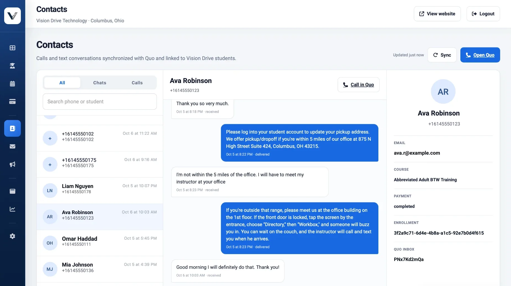Open the window panel icon in sidebar

tap(13, 191)
